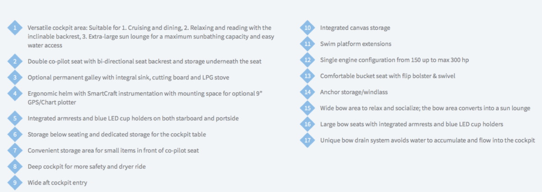
Task: Select the diamond marker numbered 16
Action: pos(307,124)
